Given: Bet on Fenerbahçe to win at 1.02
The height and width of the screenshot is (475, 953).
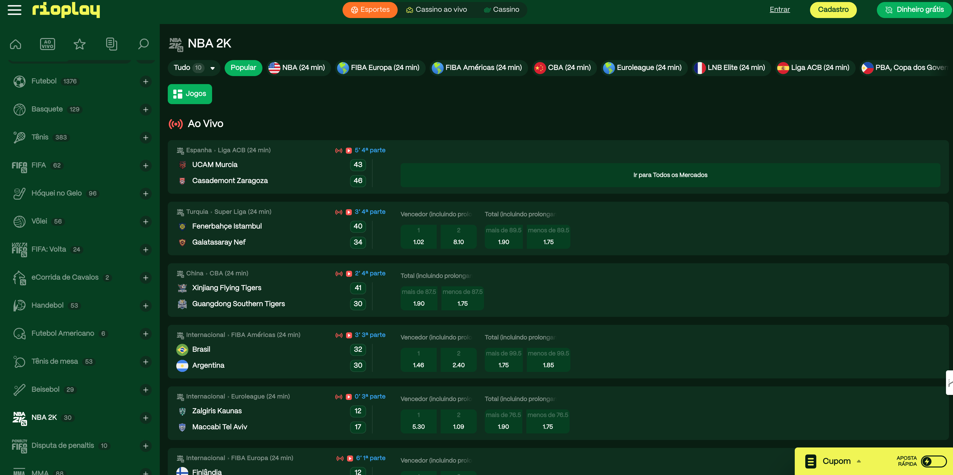Looking at the screenshot, I should (x=418, y=236).
